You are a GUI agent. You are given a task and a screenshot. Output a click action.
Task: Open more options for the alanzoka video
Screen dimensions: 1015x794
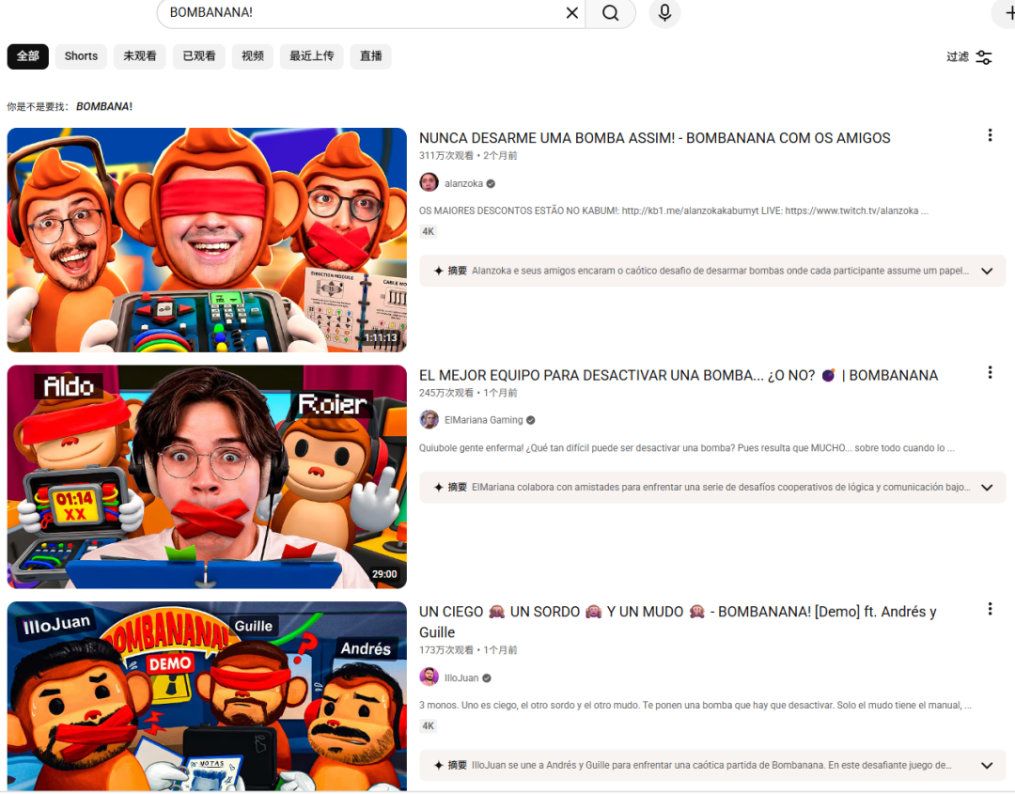[990, 135]
